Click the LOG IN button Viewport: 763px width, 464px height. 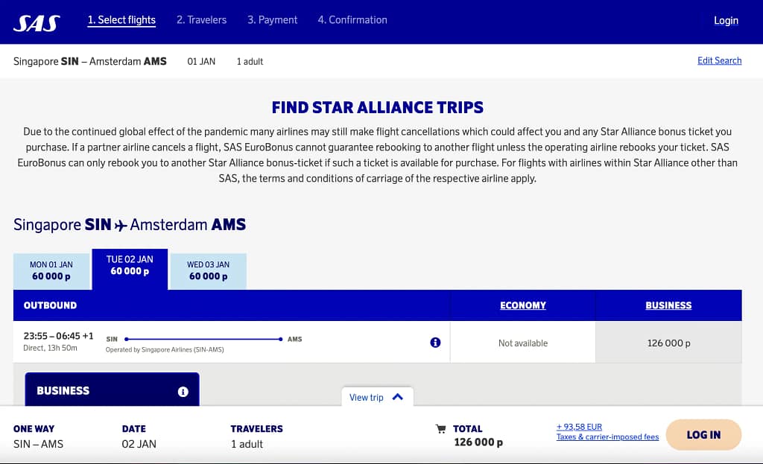(703, 434)
